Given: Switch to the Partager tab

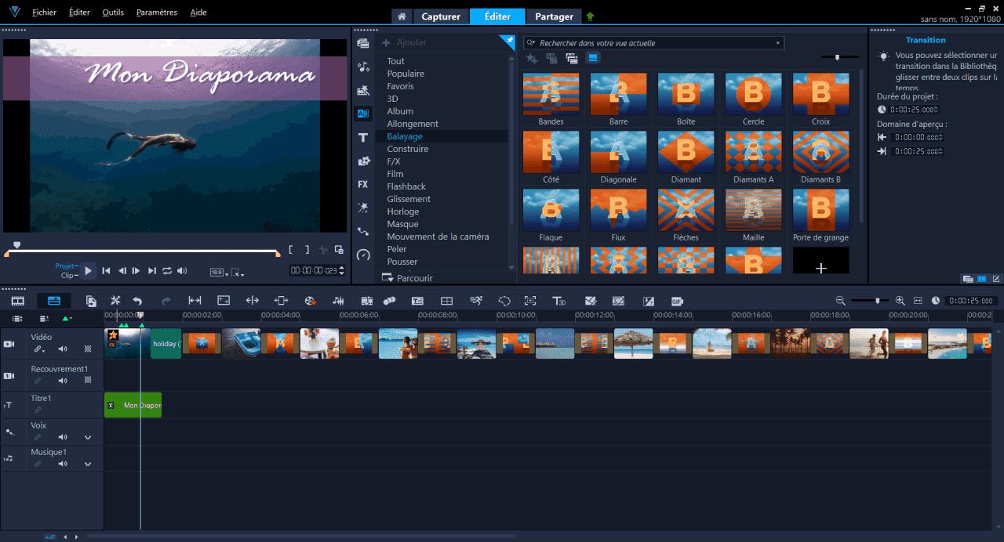Looking at the screenshot, I should 553,16.
